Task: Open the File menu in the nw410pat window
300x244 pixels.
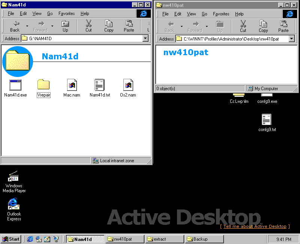Action: pos(165,14)
